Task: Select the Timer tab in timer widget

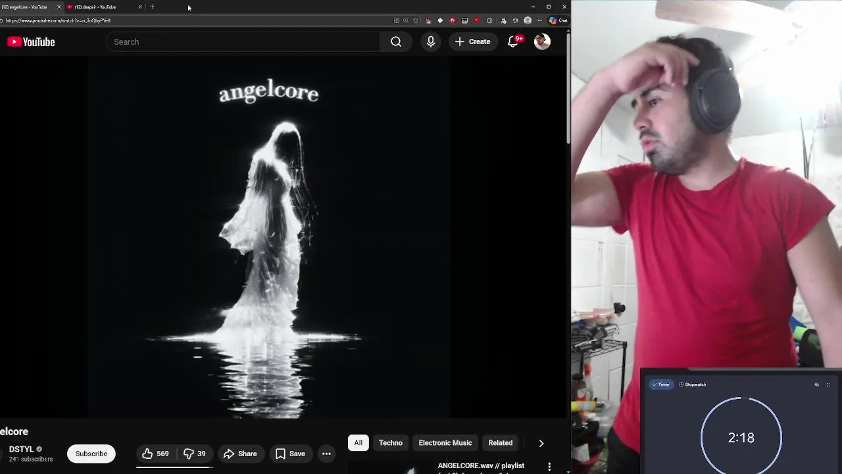Action: click(x=661, y=384)
